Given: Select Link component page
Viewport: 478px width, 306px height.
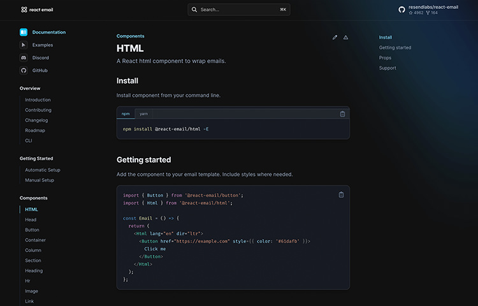Looking at the screenshot, I should (x=29, y=302).
